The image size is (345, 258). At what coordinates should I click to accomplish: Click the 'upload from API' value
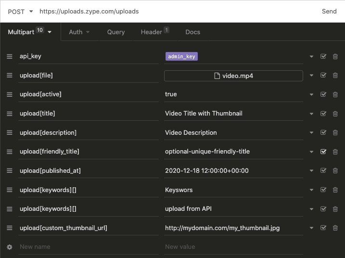pyautogui.click(x=188, y=209)
